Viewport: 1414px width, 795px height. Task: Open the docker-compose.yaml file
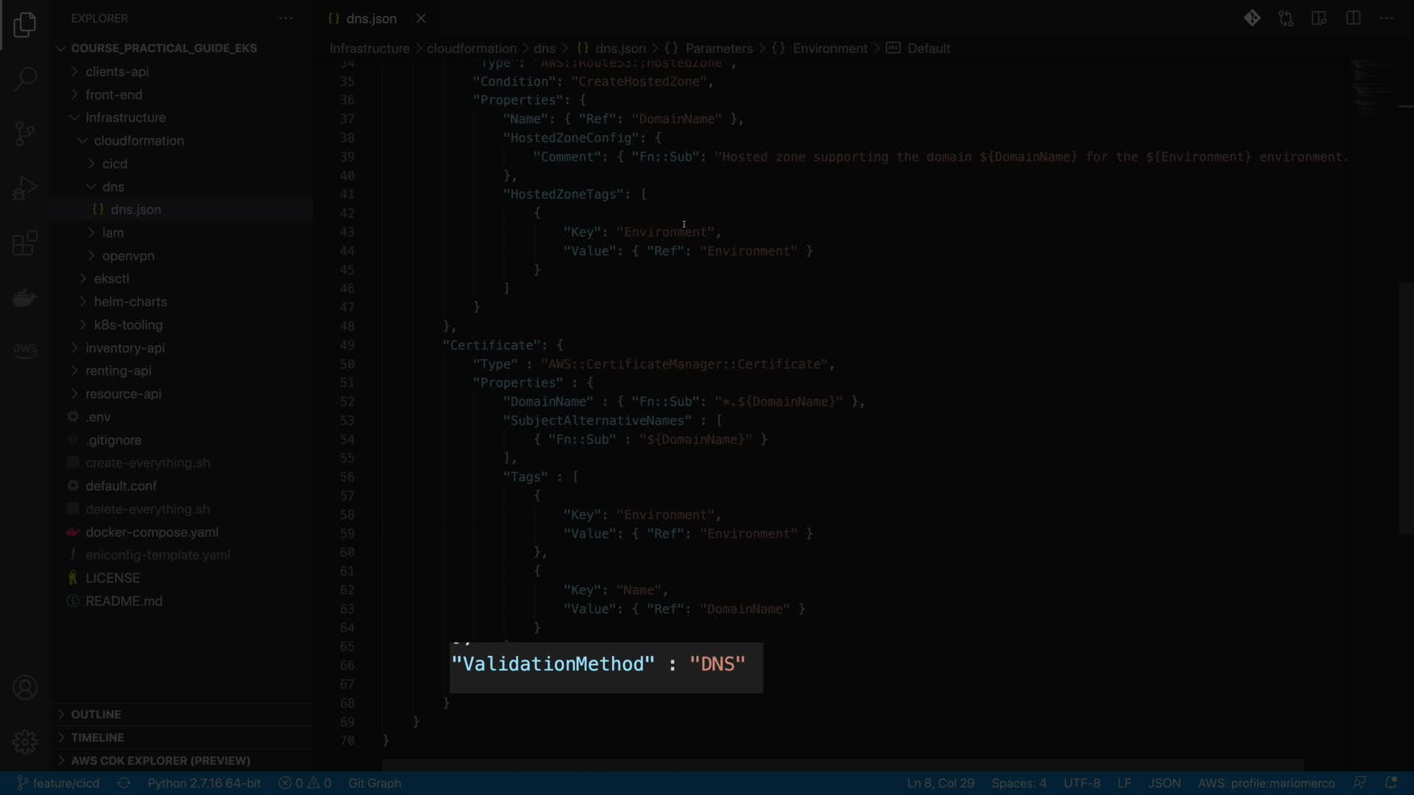pyautogui.click(x=152, y=532)
